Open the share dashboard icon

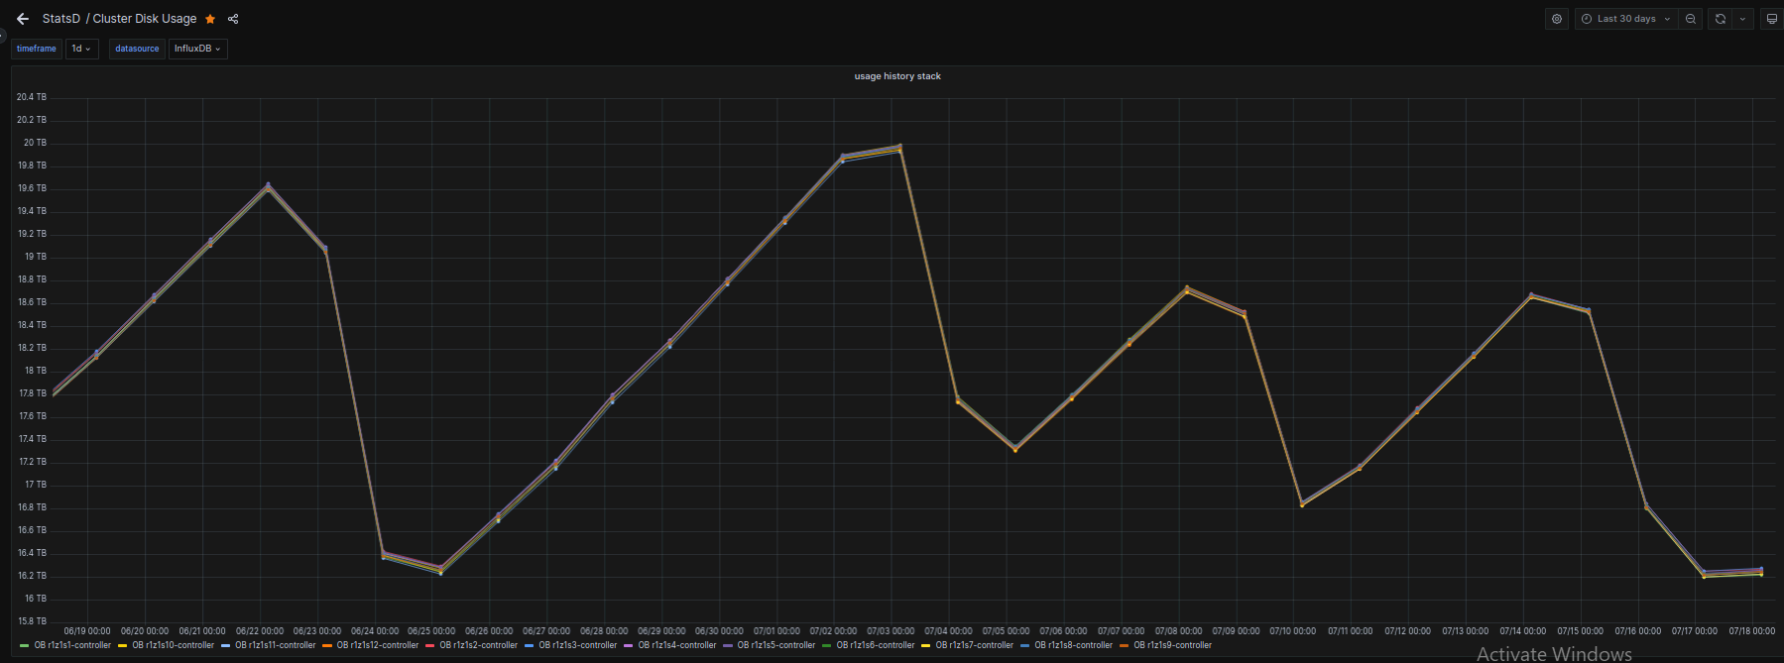point(233,19)
